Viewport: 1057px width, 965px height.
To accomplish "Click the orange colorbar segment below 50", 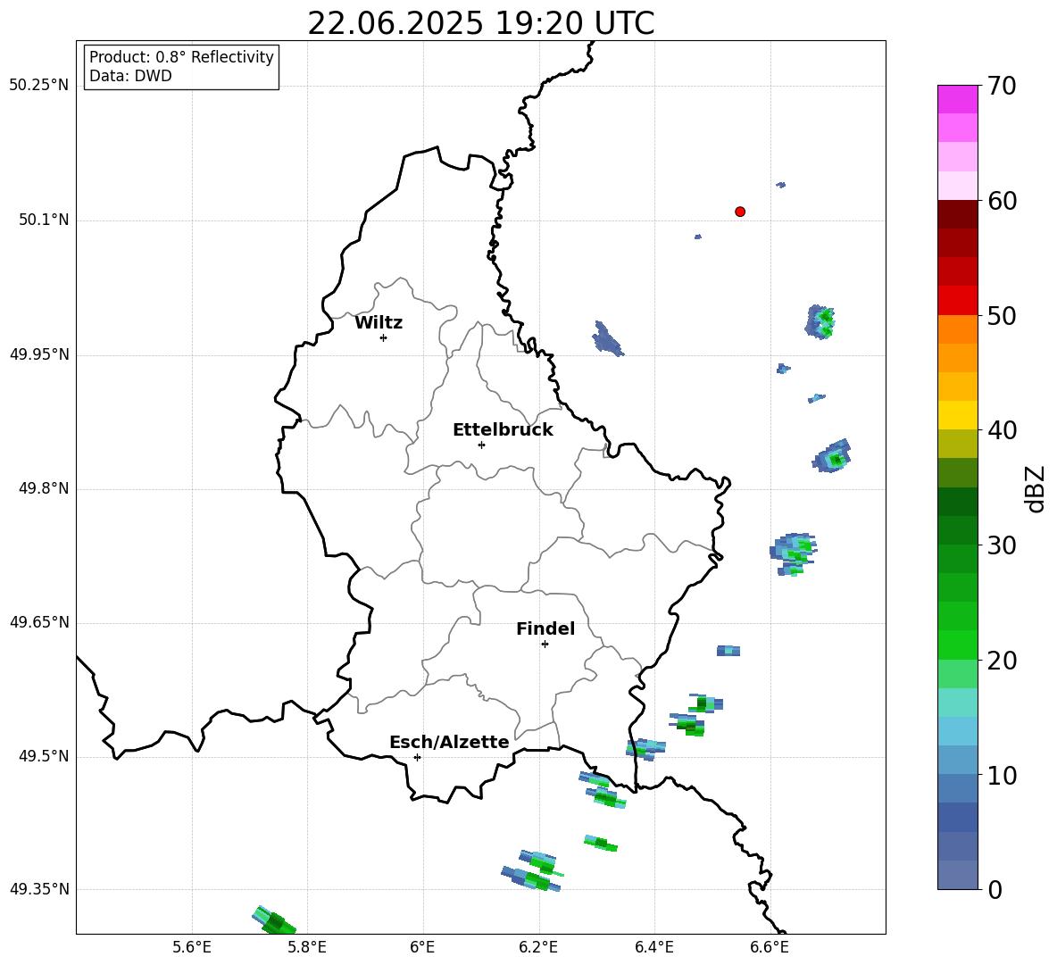I will click(x=958, y=329).
